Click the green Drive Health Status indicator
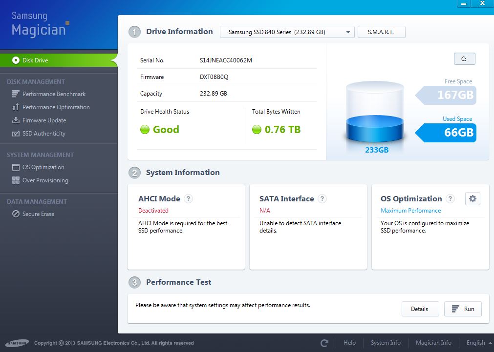The width and height of the screenshot is (494, 352). pyautogui.click(x=145, y=130)
